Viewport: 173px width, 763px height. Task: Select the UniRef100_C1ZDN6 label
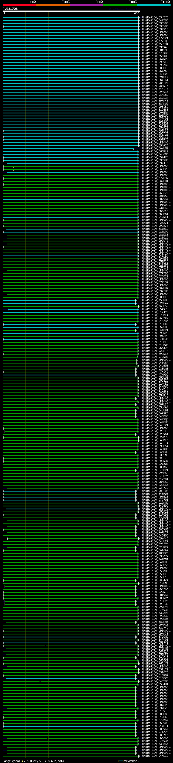pyautogui.click(x=155, y=583)
